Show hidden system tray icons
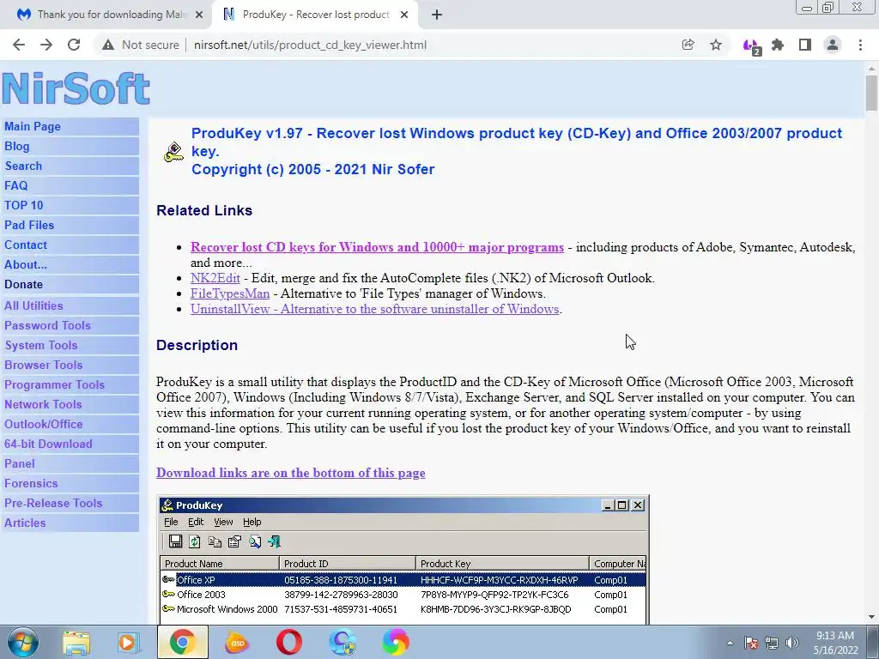Screen dimensions: 879x659 pyautogui.click(x=730, y=643)
